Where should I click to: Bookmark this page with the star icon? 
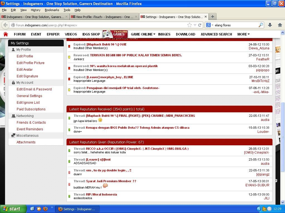(x=189, y=25)
